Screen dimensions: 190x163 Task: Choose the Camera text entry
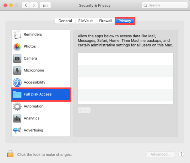pyautogui.click(x=30, y=59)
